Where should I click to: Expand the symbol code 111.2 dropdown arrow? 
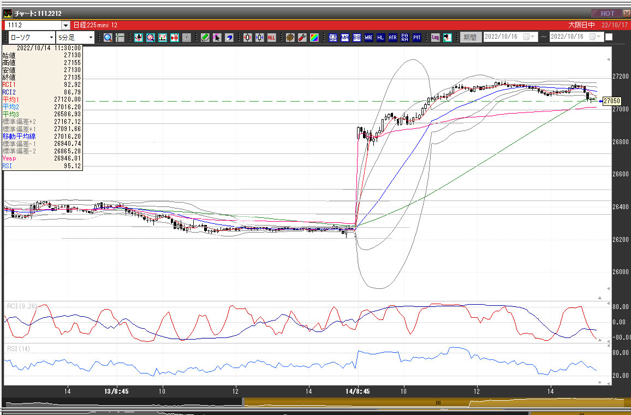point(66,25)
